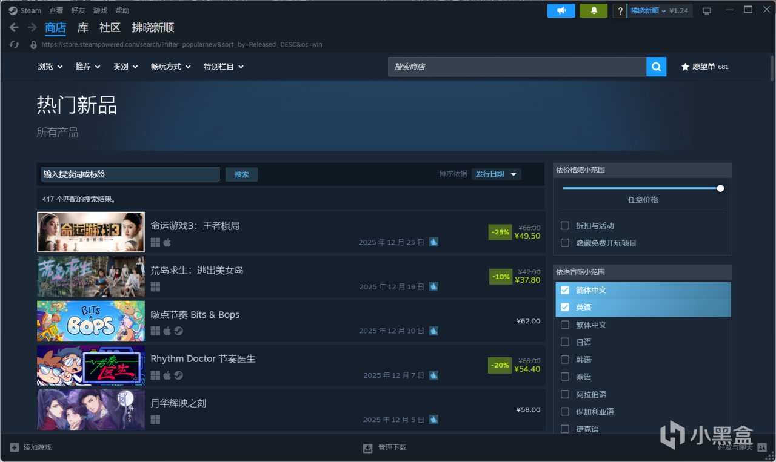The height and width of the screenshot is (462, 776).
Task: Collapse the 依价格缩小范围 panel header
Action: (x=643, y=170)
